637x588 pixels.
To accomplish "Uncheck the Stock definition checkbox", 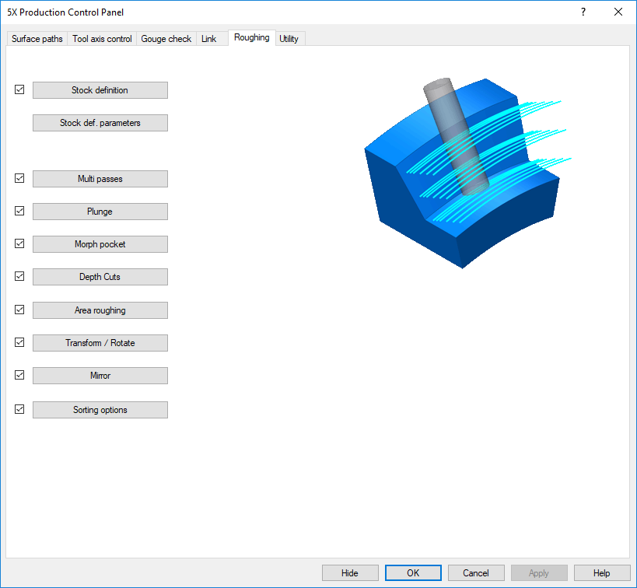I will (x=19, y=90).
